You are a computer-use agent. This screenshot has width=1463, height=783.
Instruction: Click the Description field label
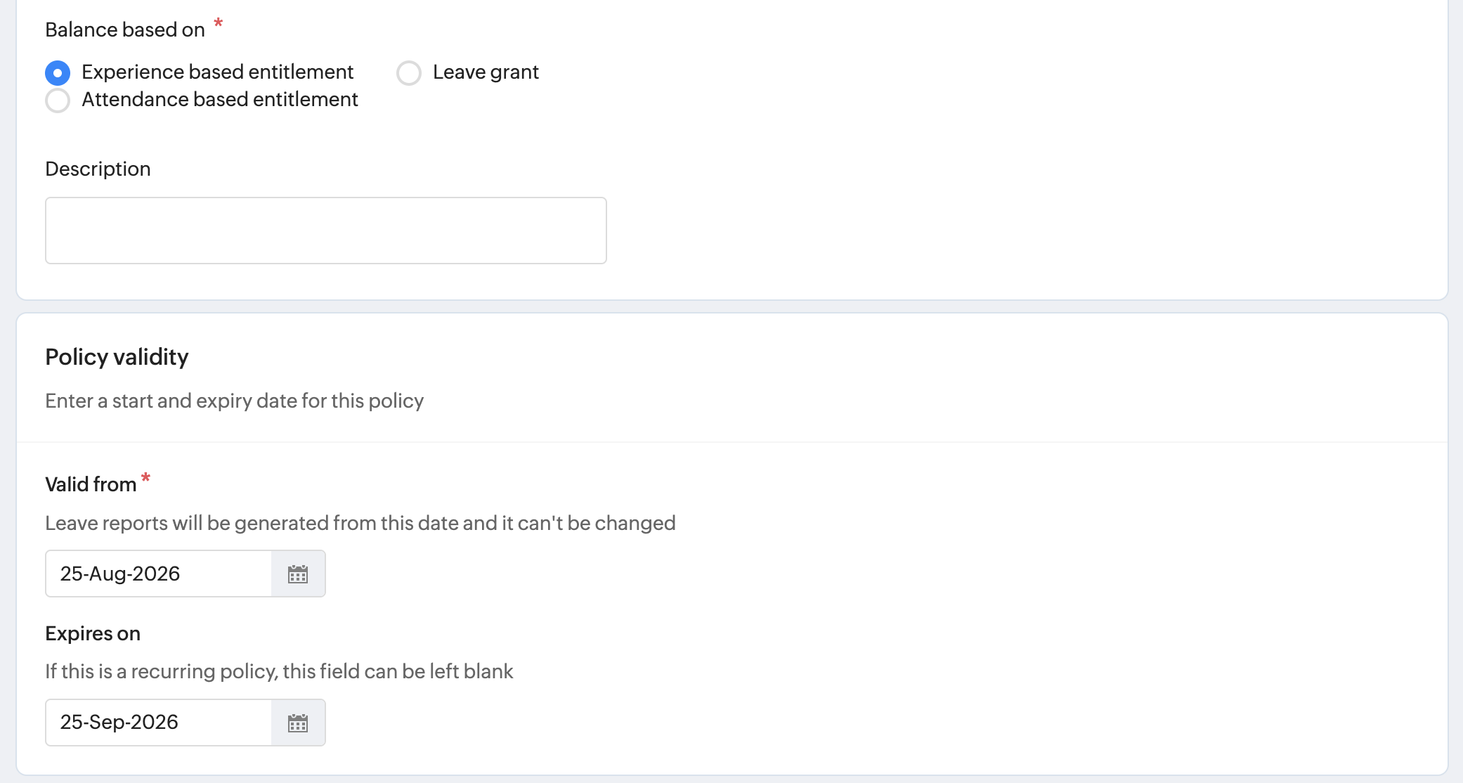click(x=98, y=169)
